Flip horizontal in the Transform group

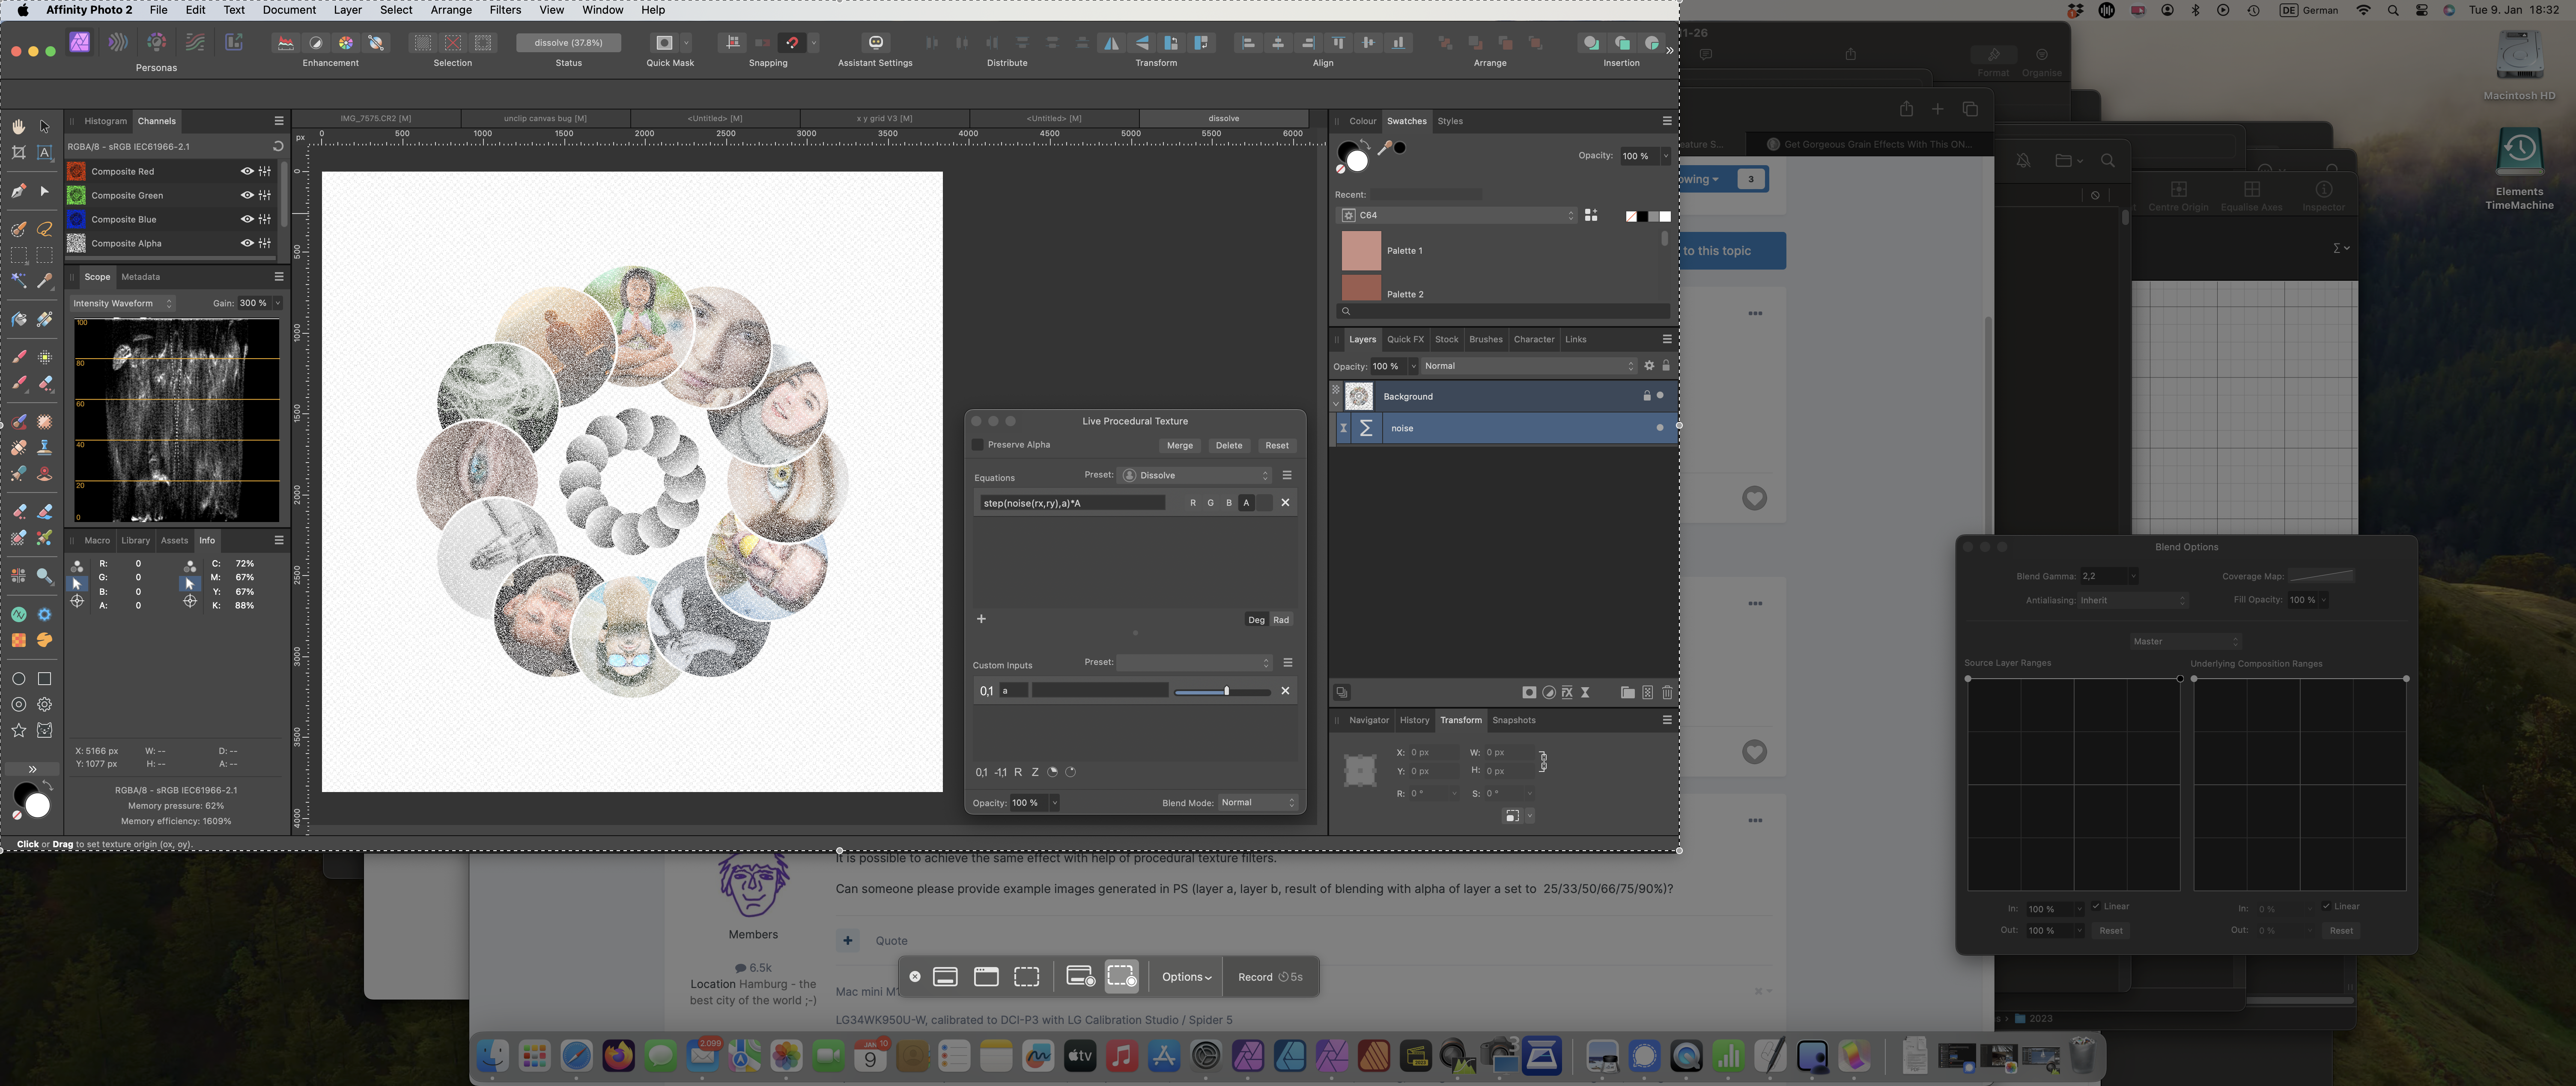tap(1111, 43)
